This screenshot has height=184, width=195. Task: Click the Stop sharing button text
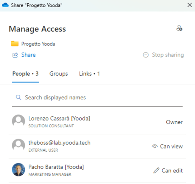[x=168, y=55]
